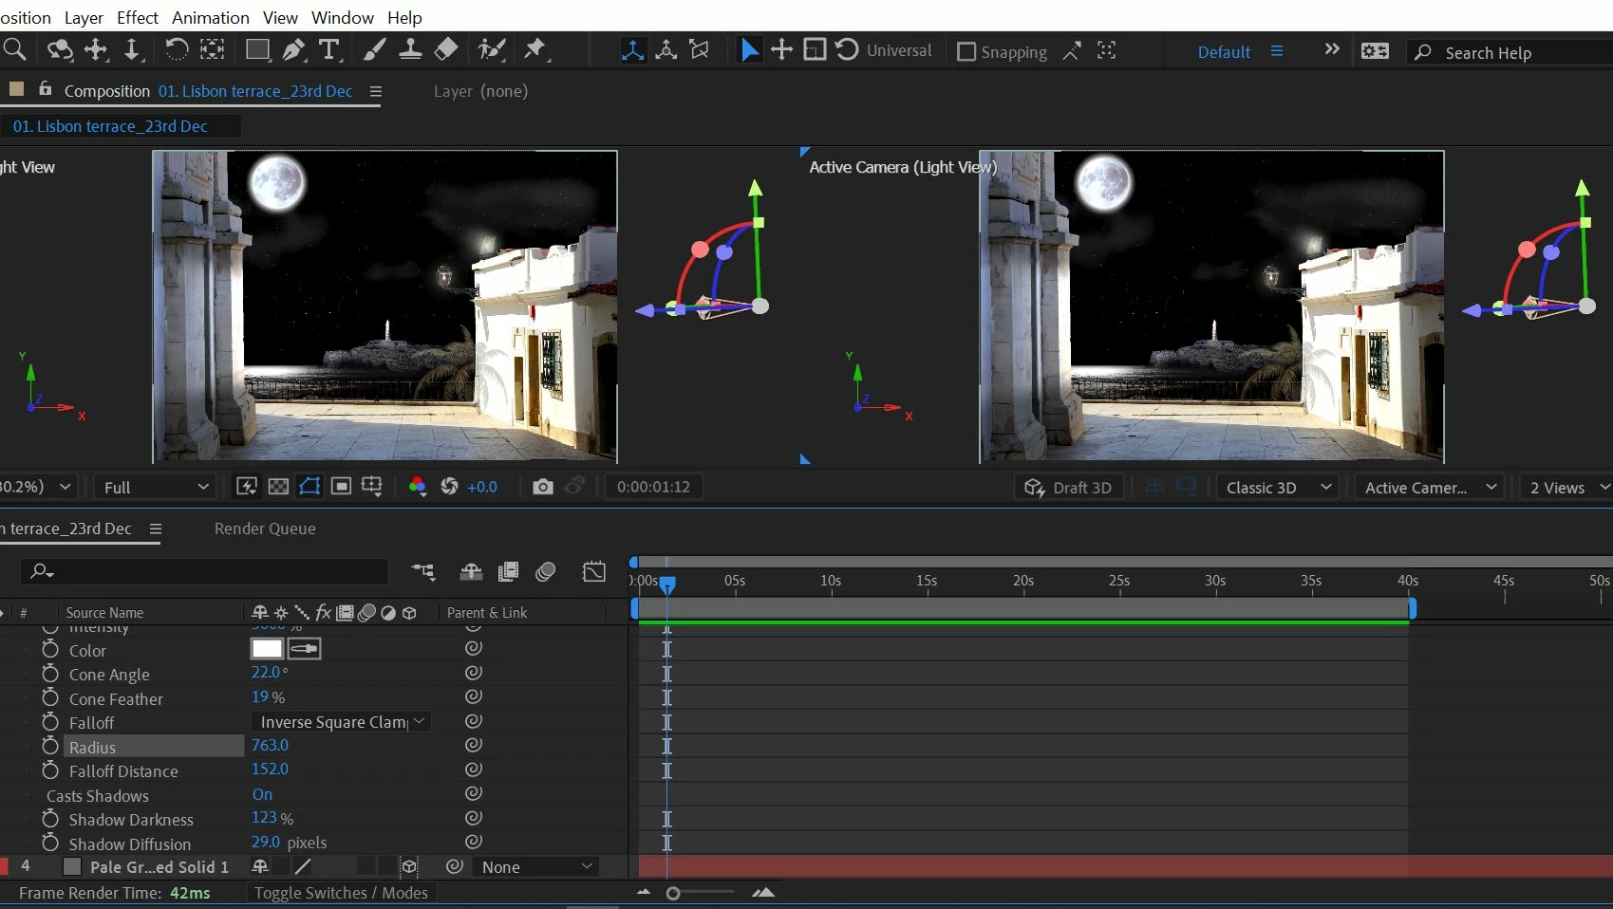Click the light Color white swatch
This screenshot has width=1613, height=909.
tap(267, 649)
